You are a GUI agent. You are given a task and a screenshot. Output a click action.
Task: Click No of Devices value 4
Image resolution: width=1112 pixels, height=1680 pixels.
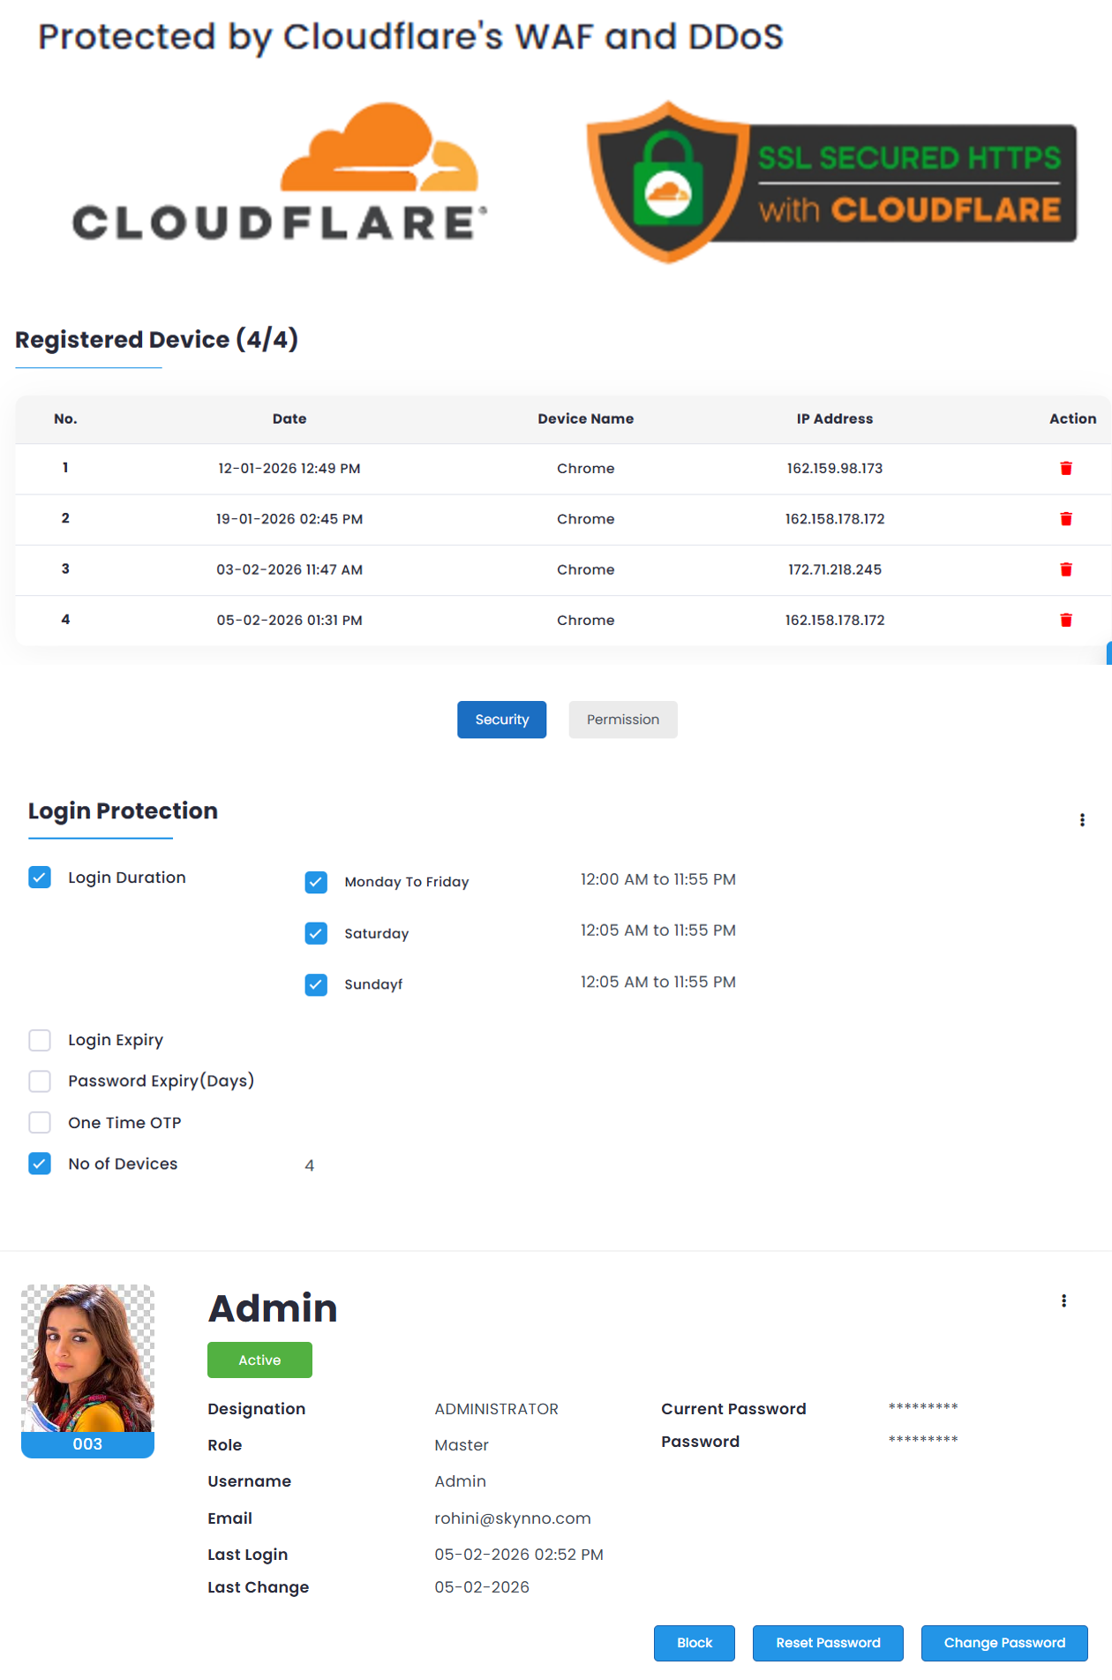click(310, 1165)
